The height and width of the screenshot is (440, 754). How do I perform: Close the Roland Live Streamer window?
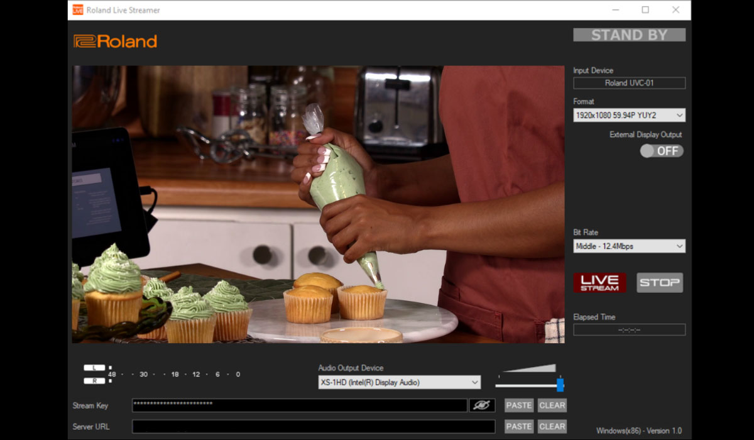coord(675,10)
